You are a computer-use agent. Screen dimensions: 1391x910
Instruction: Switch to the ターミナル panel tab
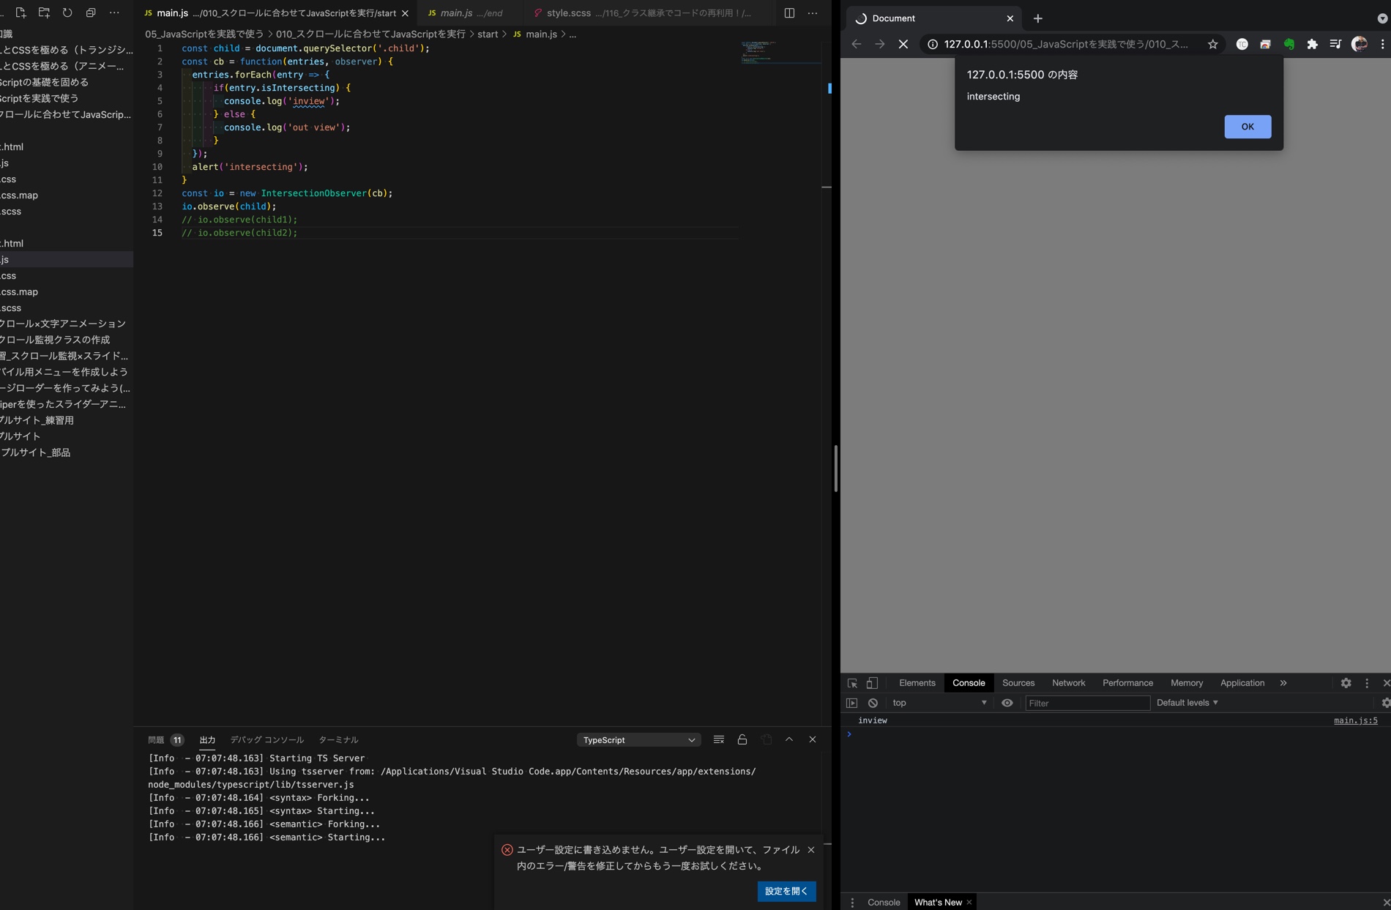tap(338, 740)
